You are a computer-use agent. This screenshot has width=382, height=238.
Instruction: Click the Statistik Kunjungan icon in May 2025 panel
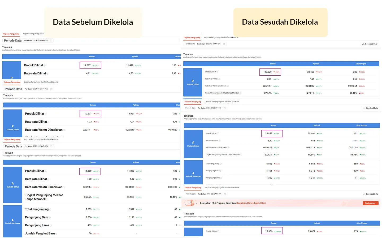click(12, 220)
